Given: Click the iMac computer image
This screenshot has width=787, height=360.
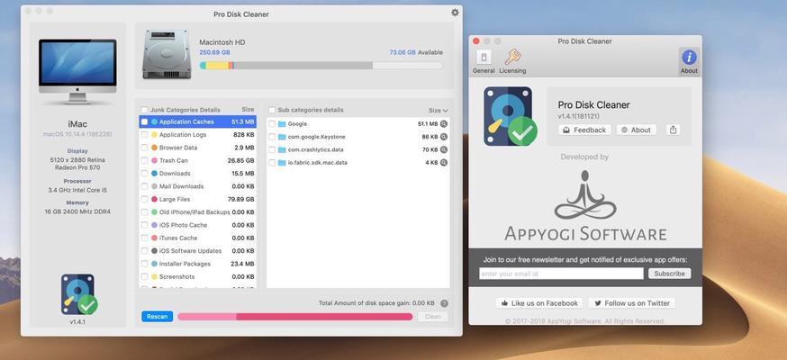Looking at the screenshot, I should pyautogui.click(x=77, y=71).
